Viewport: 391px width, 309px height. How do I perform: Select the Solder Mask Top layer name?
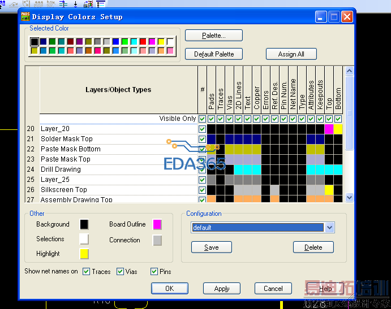click(67, 139)
